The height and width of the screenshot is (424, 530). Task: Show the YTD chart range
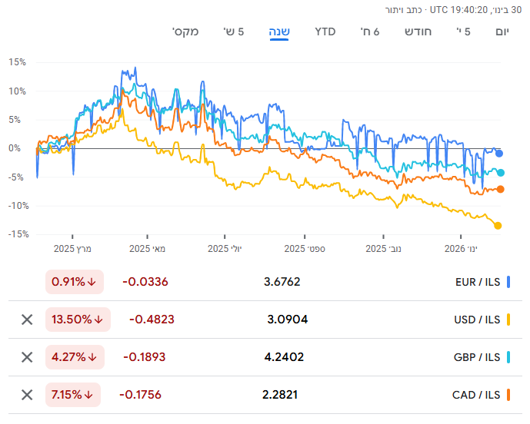coord(325,31)
